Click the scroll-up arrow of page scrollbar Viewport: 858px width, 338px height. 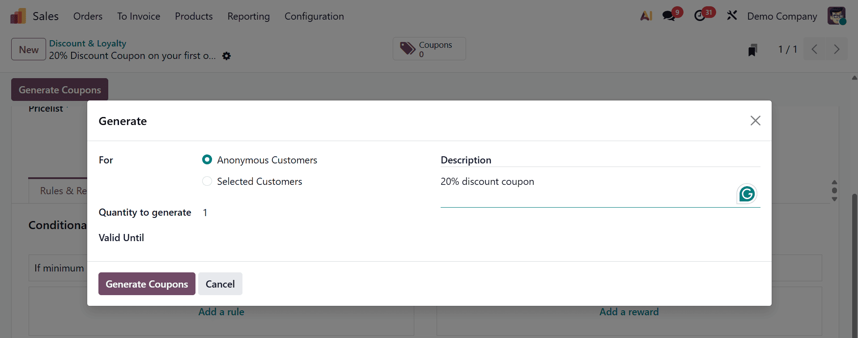854,78
